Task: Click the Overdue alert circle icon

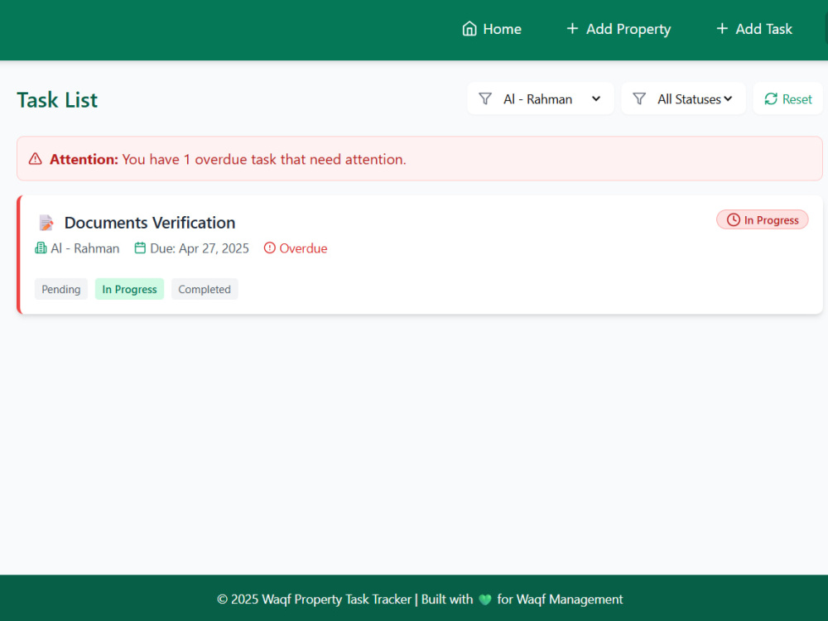Action: pyautogui.click(x=270, y=248)
